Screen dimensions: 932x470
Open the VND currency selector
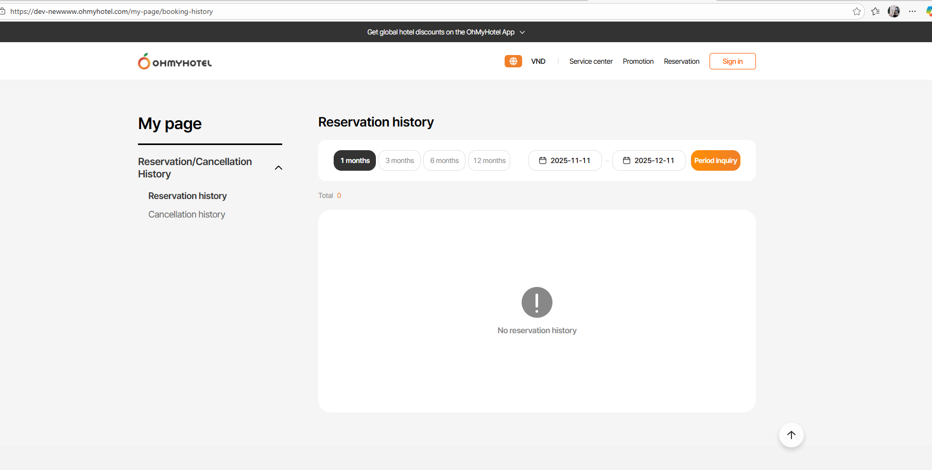[538, 61]
